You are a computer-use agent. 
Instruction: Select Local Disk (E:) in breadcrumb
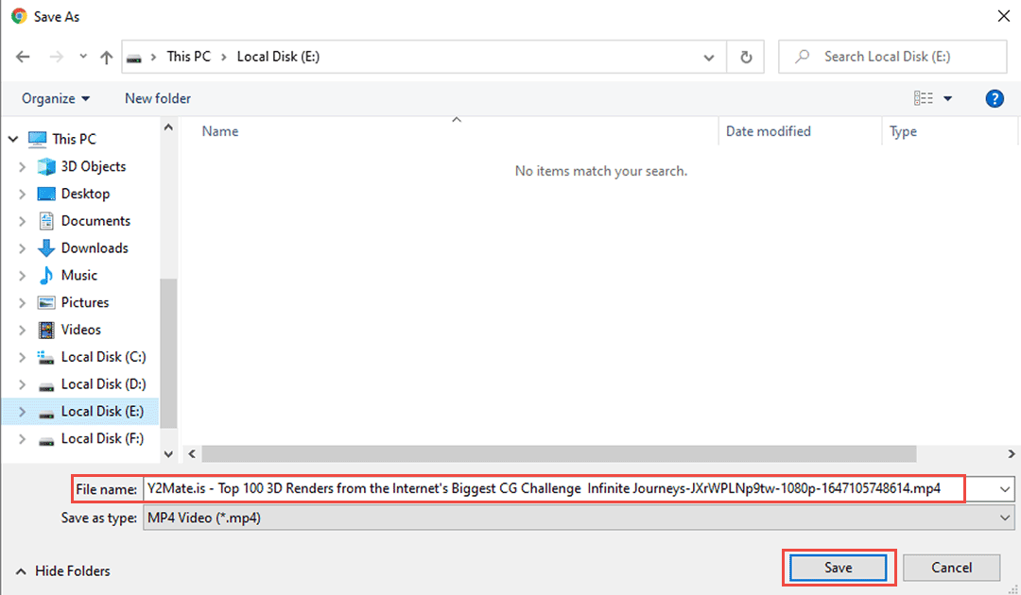[278, 57]
